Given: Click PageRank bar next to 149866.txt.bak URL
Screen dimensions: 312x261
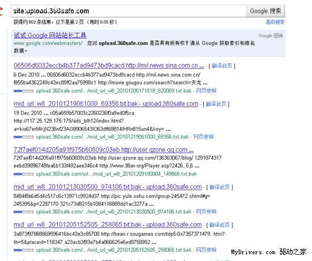Looking at the screenshot, I should pos(23,174).
